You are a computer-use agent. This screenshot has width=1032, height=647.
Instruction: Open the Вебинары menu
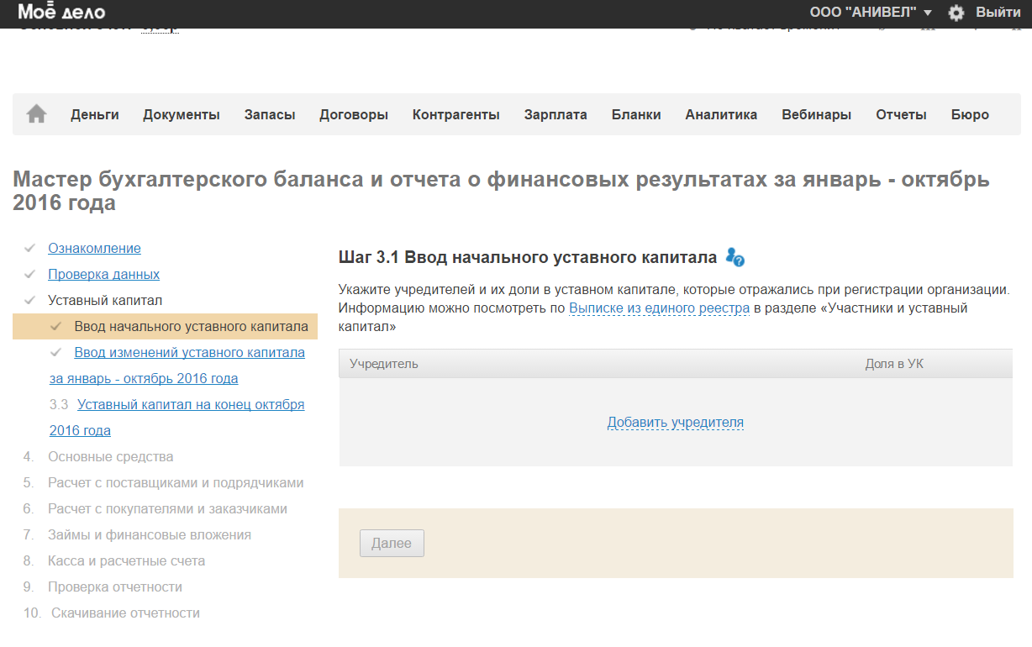point(816,115)
